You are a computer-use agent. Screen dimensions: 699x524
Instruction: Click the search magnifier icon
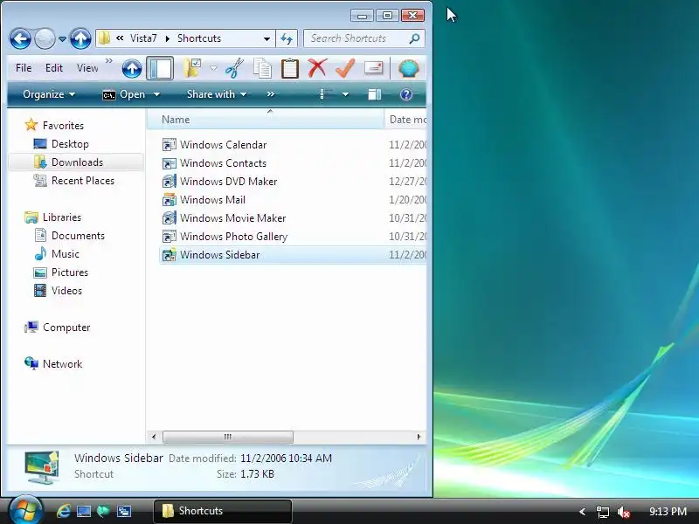point(414,38)
